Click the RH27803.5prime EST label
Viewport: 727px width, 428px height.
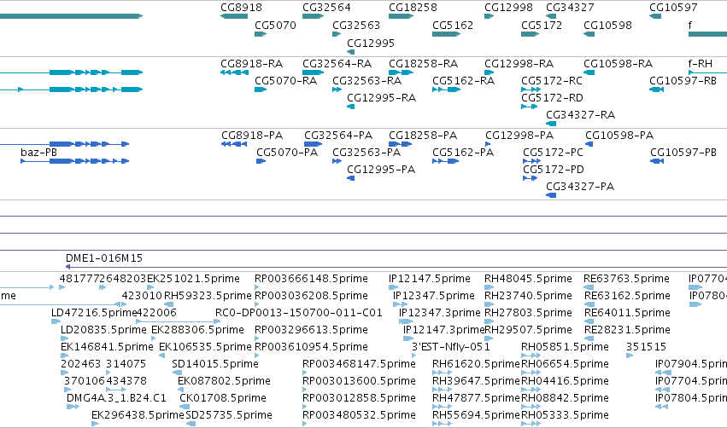(x=528, y=312)
